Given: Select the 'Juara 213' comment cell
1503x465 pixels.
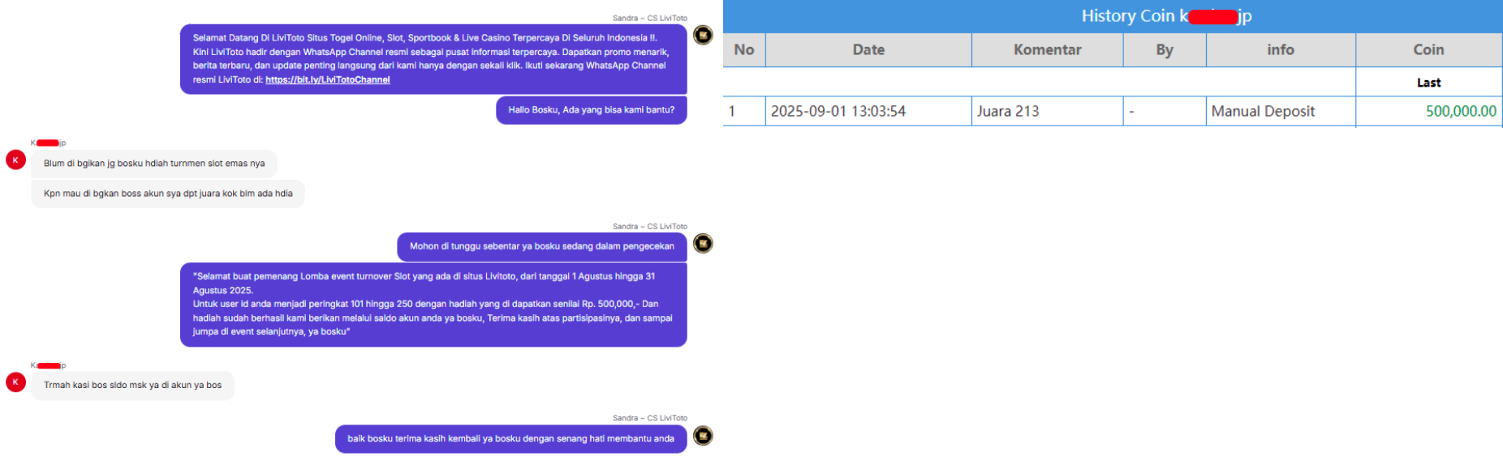Looking at the screenshot, I should [x=1048, y=112].
